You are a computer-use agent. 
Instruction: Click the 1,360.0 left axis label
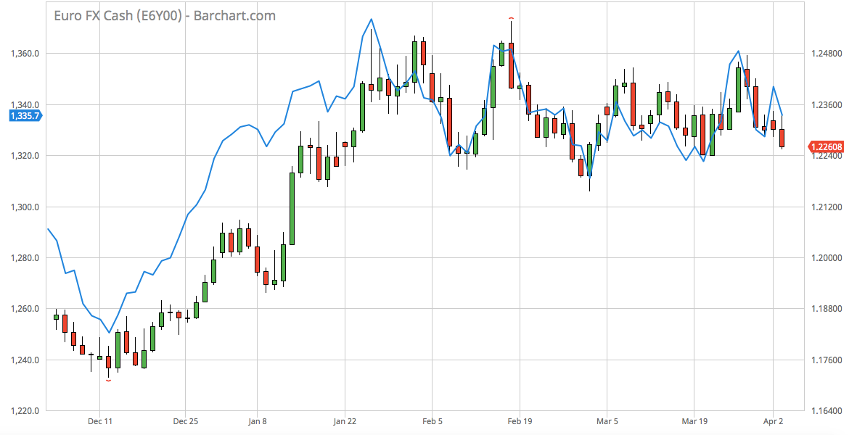(x=25, y=54)
